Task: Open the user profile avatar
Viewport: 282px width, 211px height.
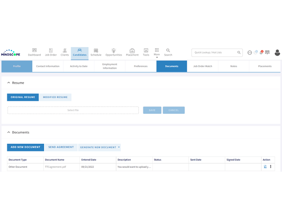Action: coord(277,52)
